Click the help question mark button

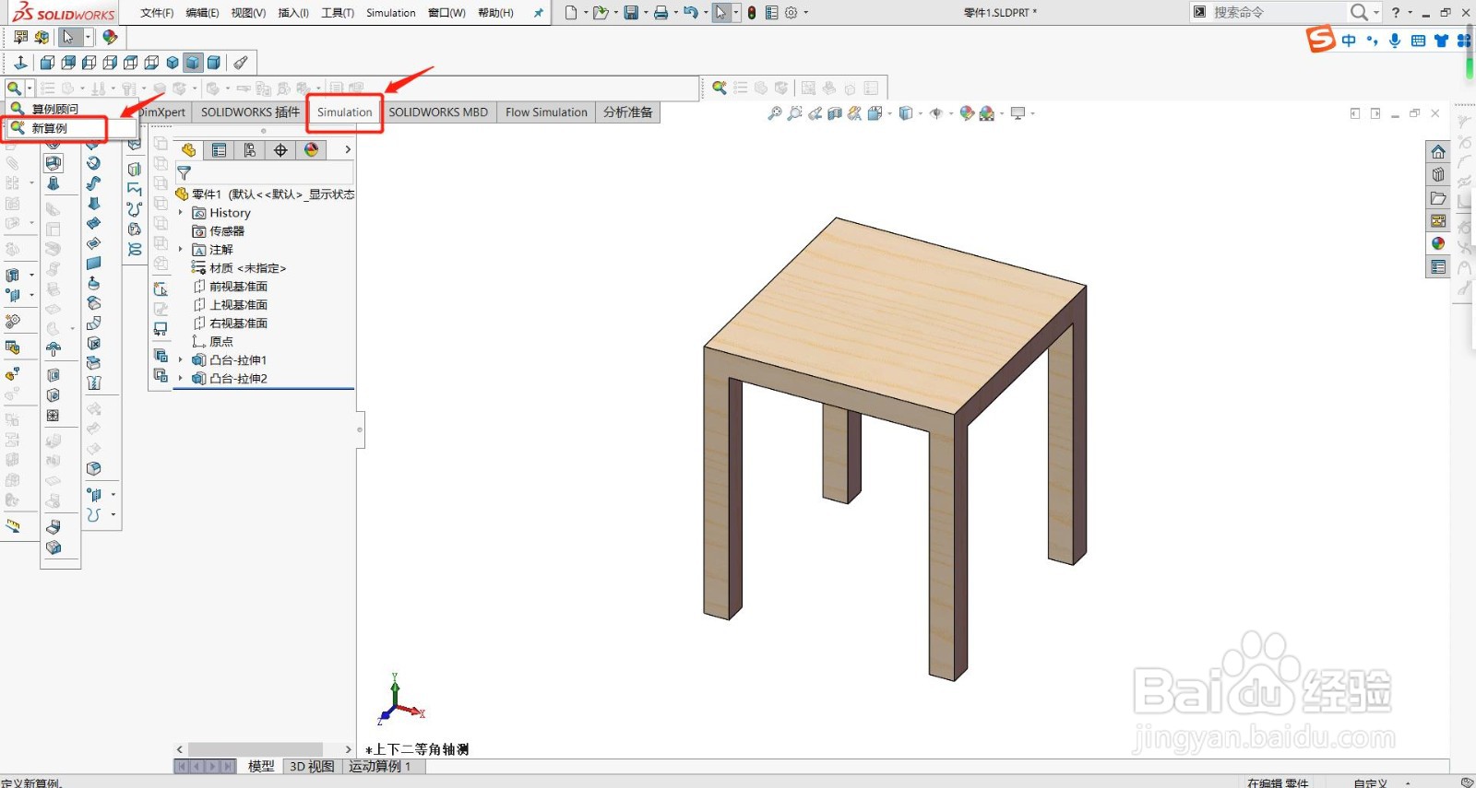tap(1396, 12)
